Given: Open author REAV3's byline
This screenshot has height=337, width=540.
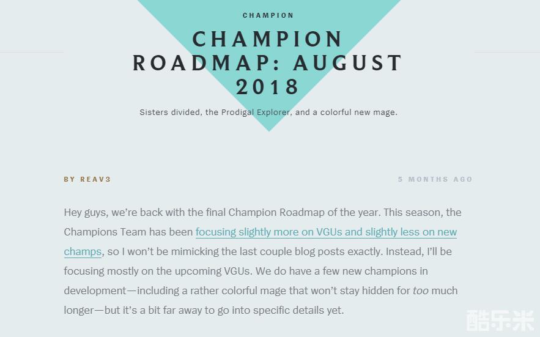Looking at the screenshot, I should click(x=87, y=179).
